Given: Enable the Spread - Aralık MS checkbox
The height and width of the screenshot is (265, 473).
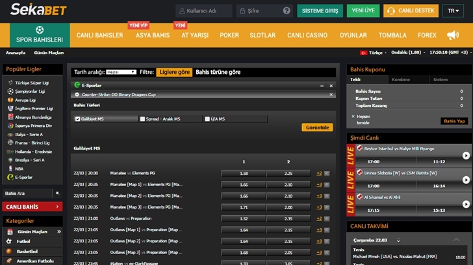Looking at the screenshot, I should coord(142,119).
